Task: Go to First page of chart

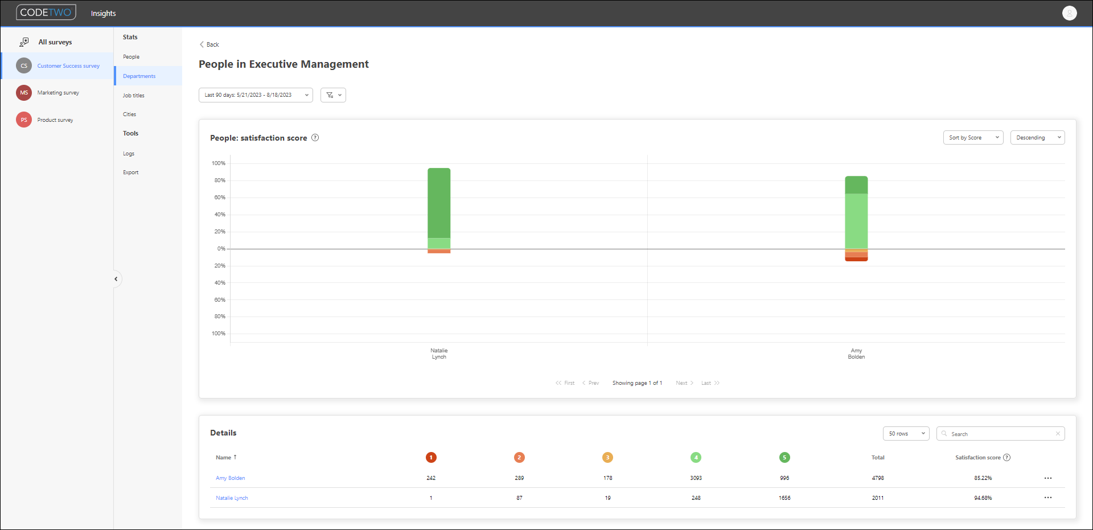Action: click(x=565, y=383)
